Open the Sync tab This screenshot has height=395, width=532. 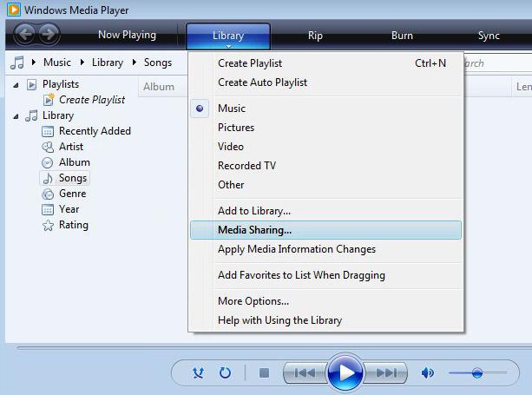pos(489,36)
